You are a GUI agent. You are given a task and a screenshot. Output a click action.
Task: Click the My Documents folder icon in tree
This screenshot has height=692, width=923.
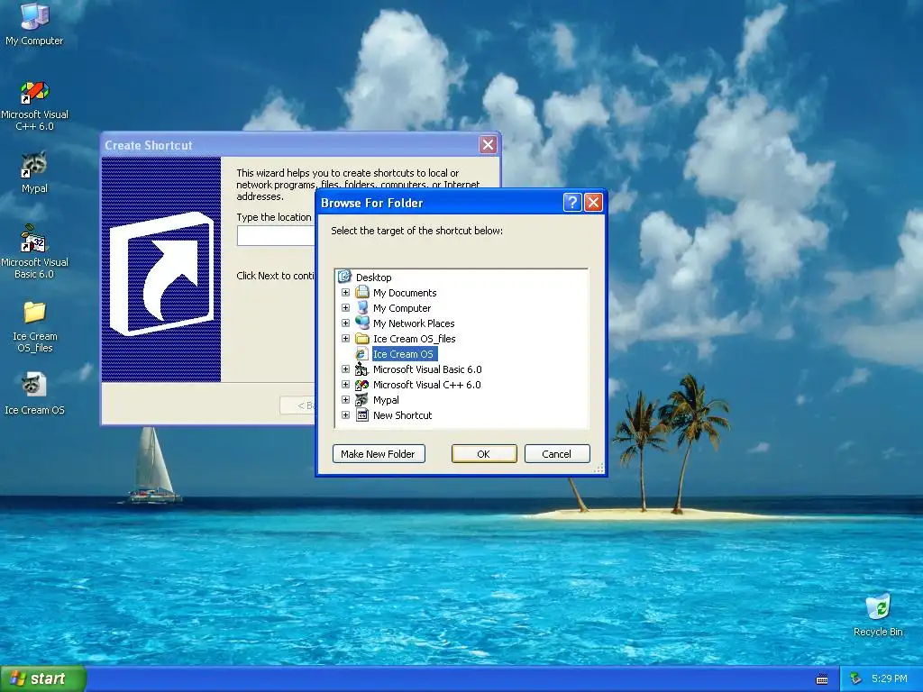pyautogui.click(x=362, y=293)
